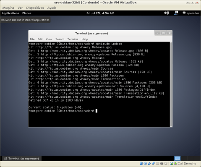Open the Places menu in GNOME panel
Viewport: 201px width, 167px height.
[27, 13]
